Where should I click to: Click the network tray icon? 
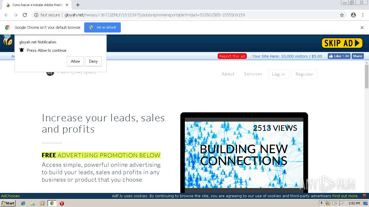(327, 203)
